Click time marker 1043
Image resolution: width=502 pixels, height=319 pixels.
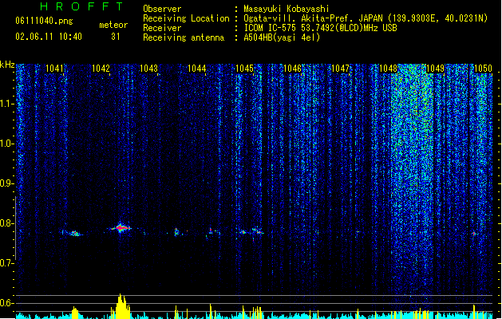click(x=149, y=69)
